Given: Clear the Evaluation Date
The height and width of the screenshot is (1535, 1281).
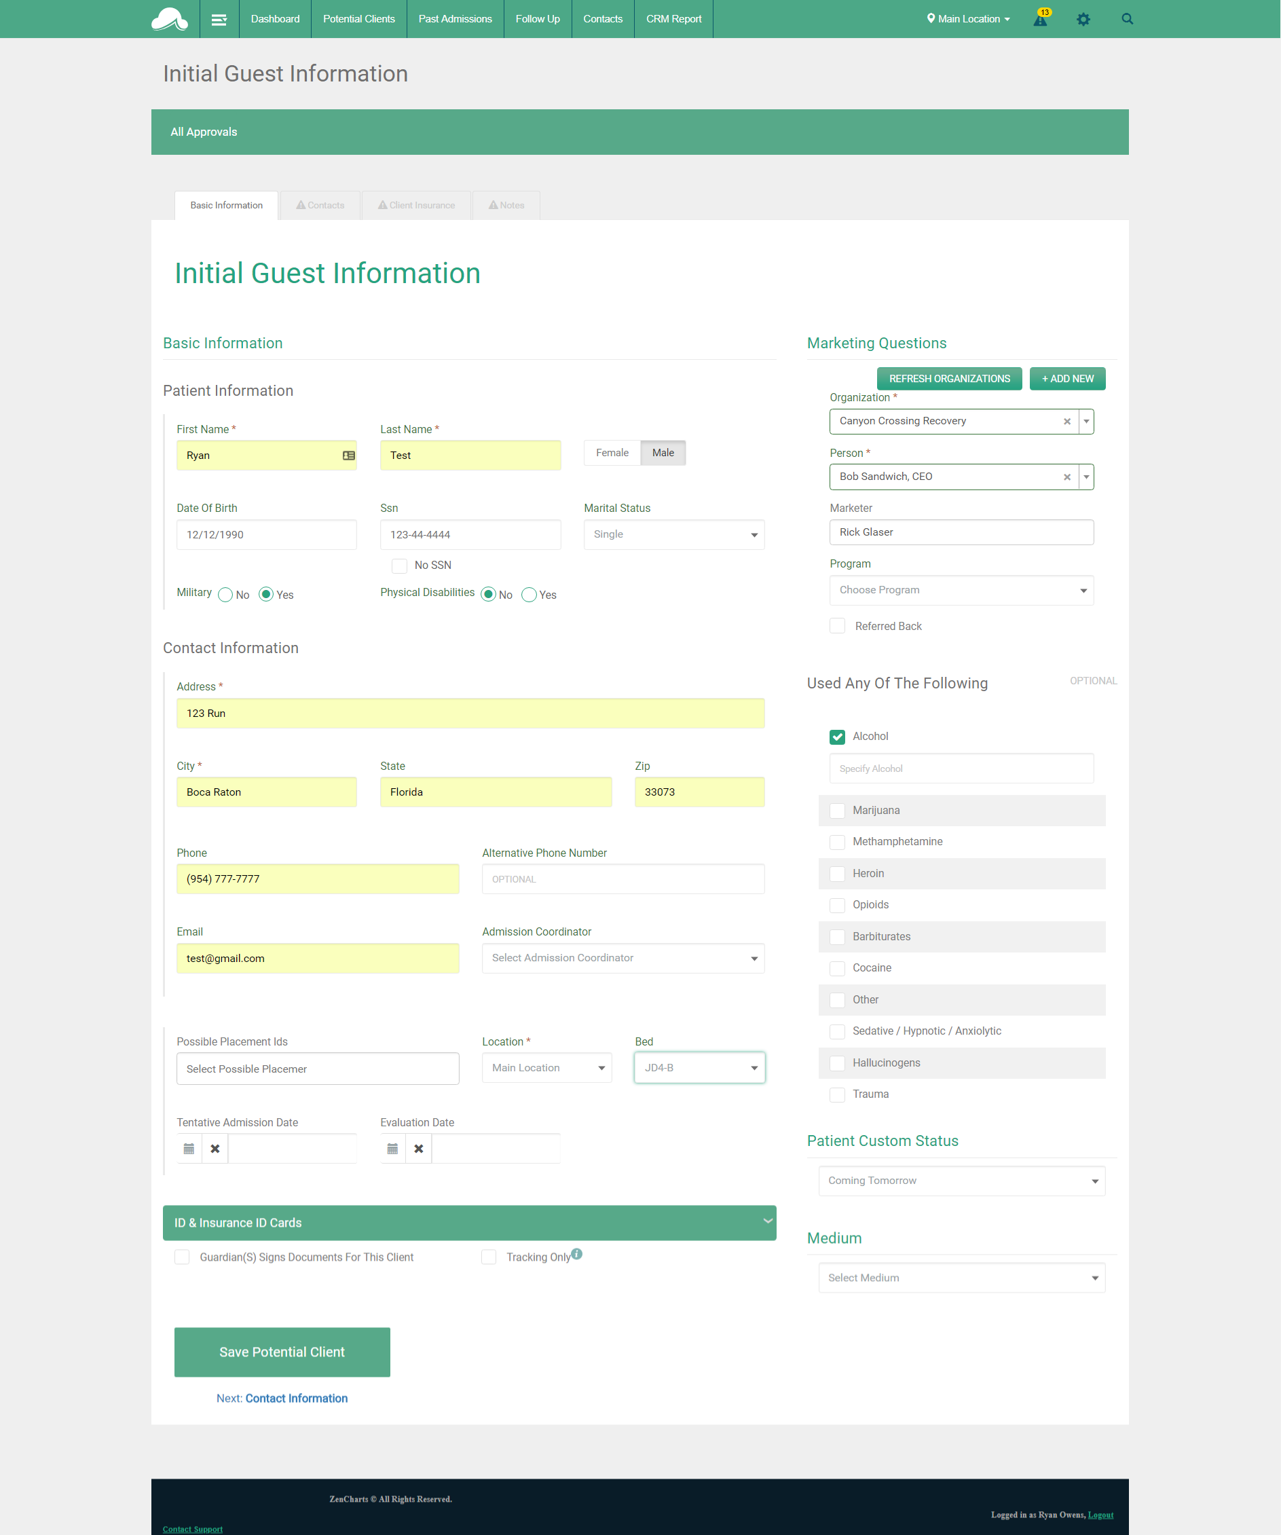Looking at the screenshot, I should pyautogui.click(x=419, y=1149).
